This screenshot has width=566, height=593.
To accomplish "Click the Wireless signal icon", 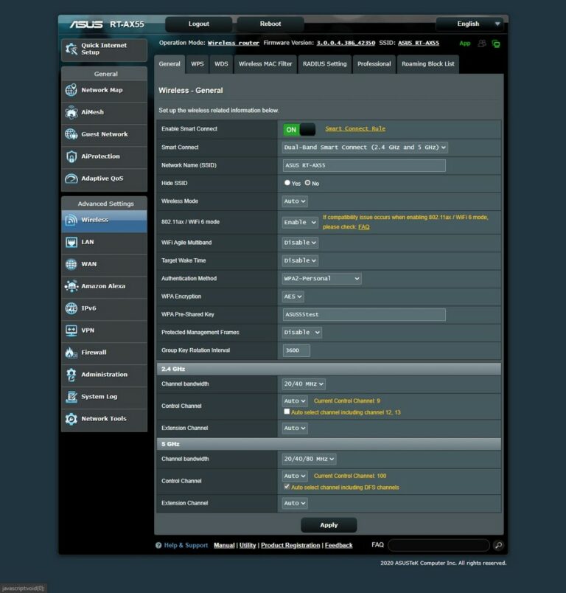I will [x=71, y=220].
